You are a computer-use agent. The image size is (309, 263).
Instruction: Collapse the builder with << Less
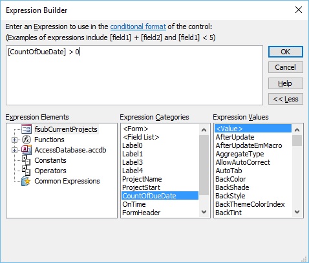286,99
